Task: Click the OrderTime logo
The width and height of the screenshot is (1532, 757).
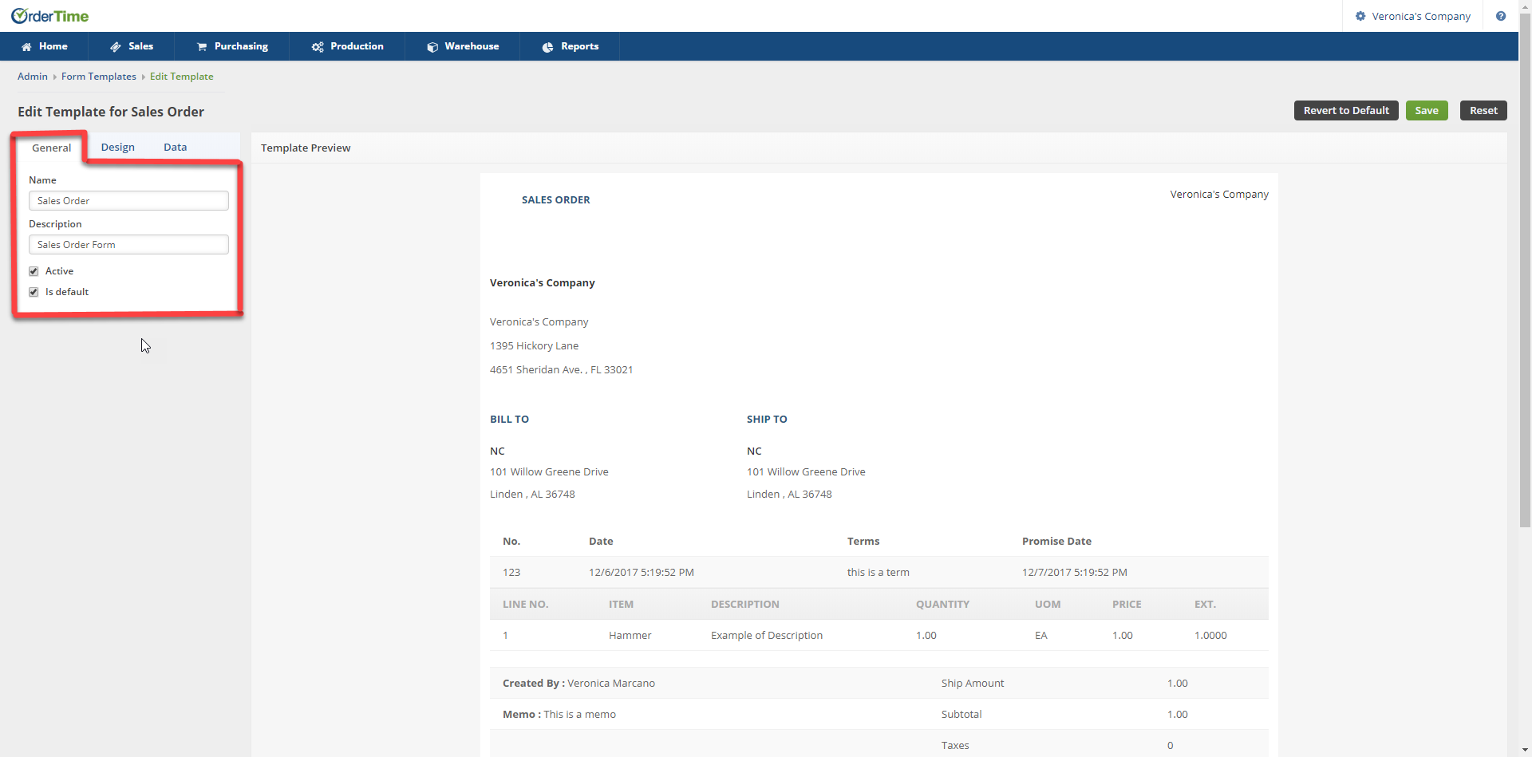Action: 49,16
